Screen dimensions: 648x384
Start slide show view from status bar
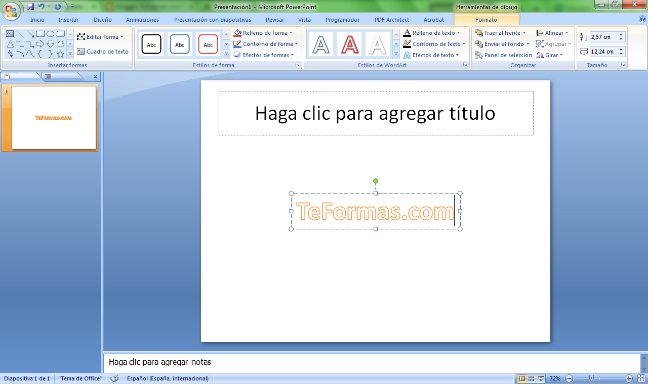click(541, 378)
